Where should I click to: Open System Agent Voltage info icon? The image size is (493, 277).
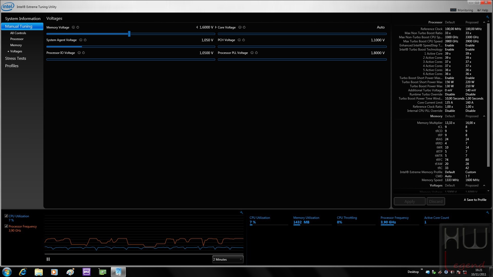[81, 40]
